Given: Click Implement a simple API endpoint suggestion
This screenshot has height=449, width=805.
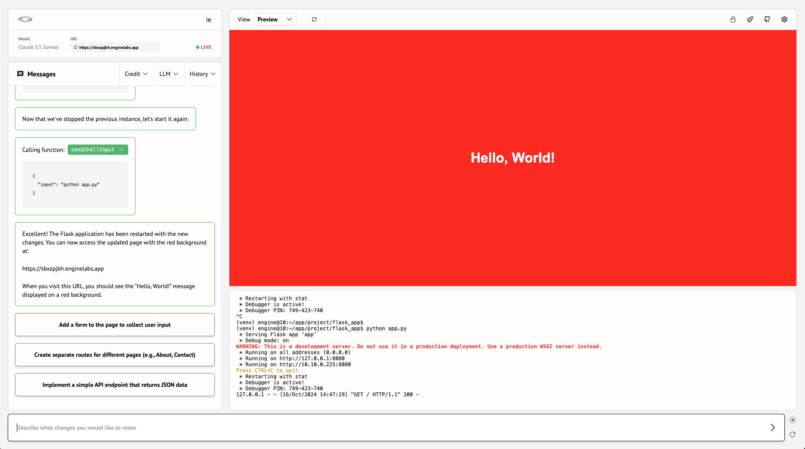Looking at the screenshot, I should (115, 385).
